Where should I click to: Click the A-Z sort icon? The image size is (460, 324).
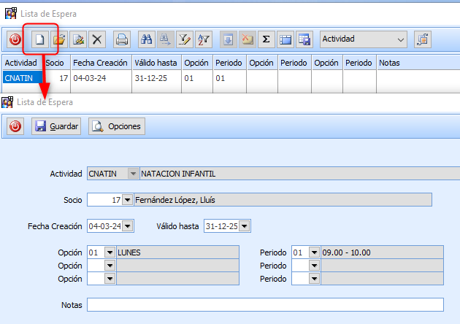coord(203,39)
